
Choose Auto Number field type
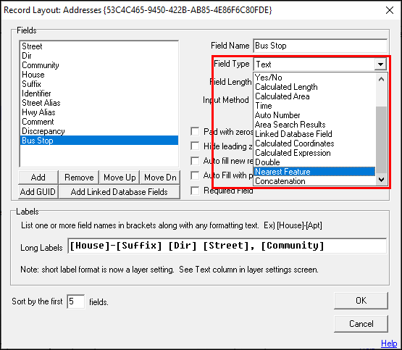point(314,115)
